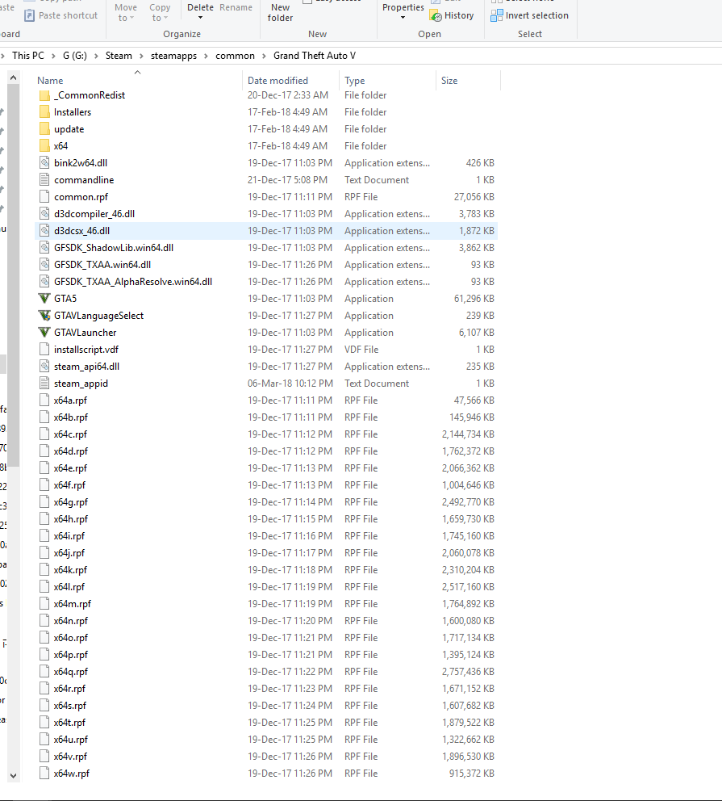Viewport: 722px width, 801px height.
Task: Click the d3dcompiler_46.dll file icon
Action: pyautogui.click(x=44, y=213)
